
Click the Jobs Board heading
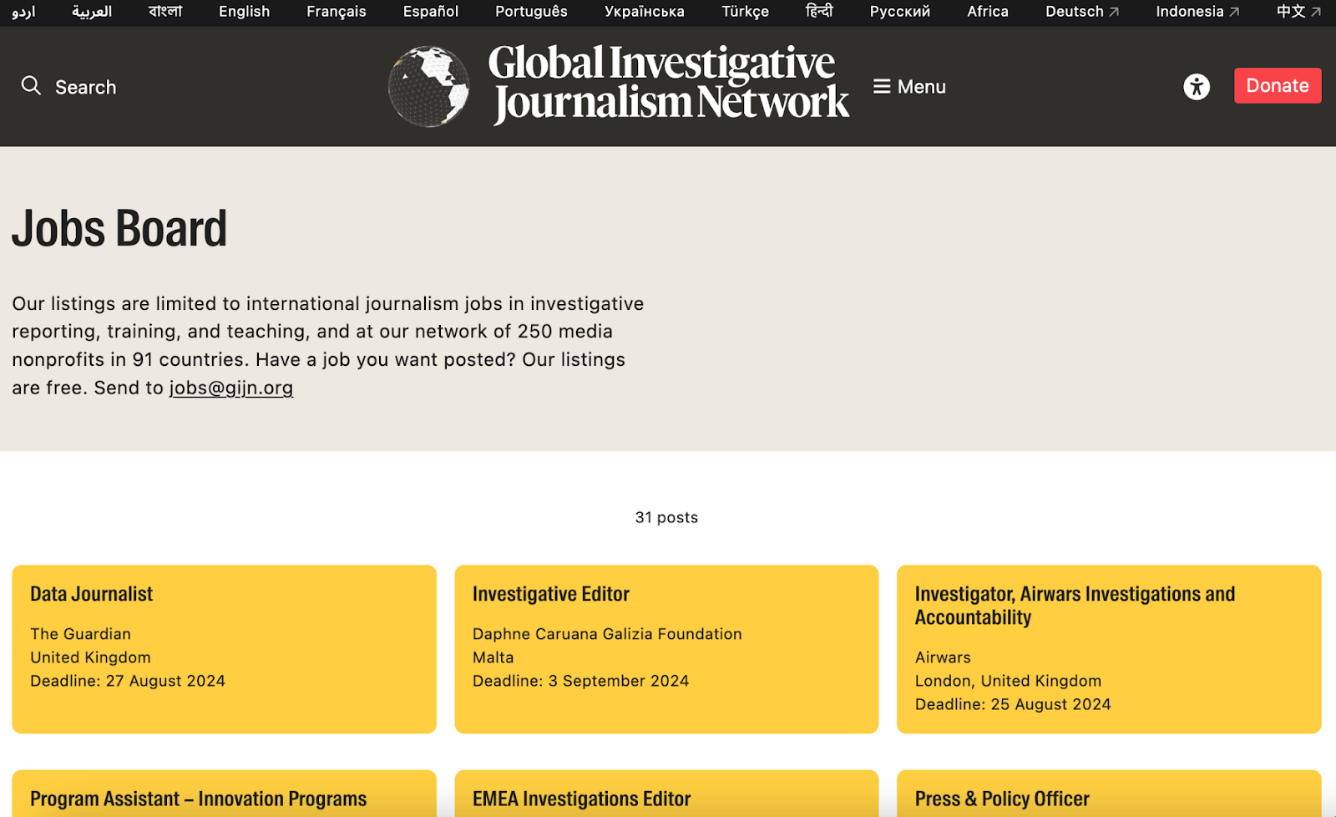[119, 229]
